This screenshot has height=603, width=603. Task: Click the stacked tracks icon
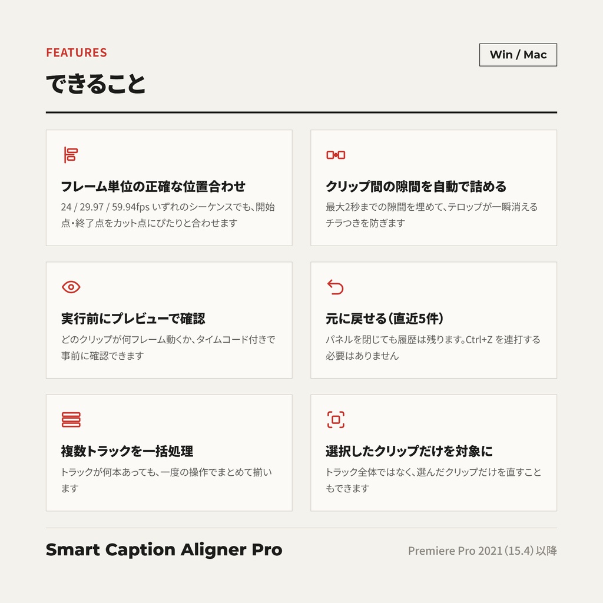[71, 419]
